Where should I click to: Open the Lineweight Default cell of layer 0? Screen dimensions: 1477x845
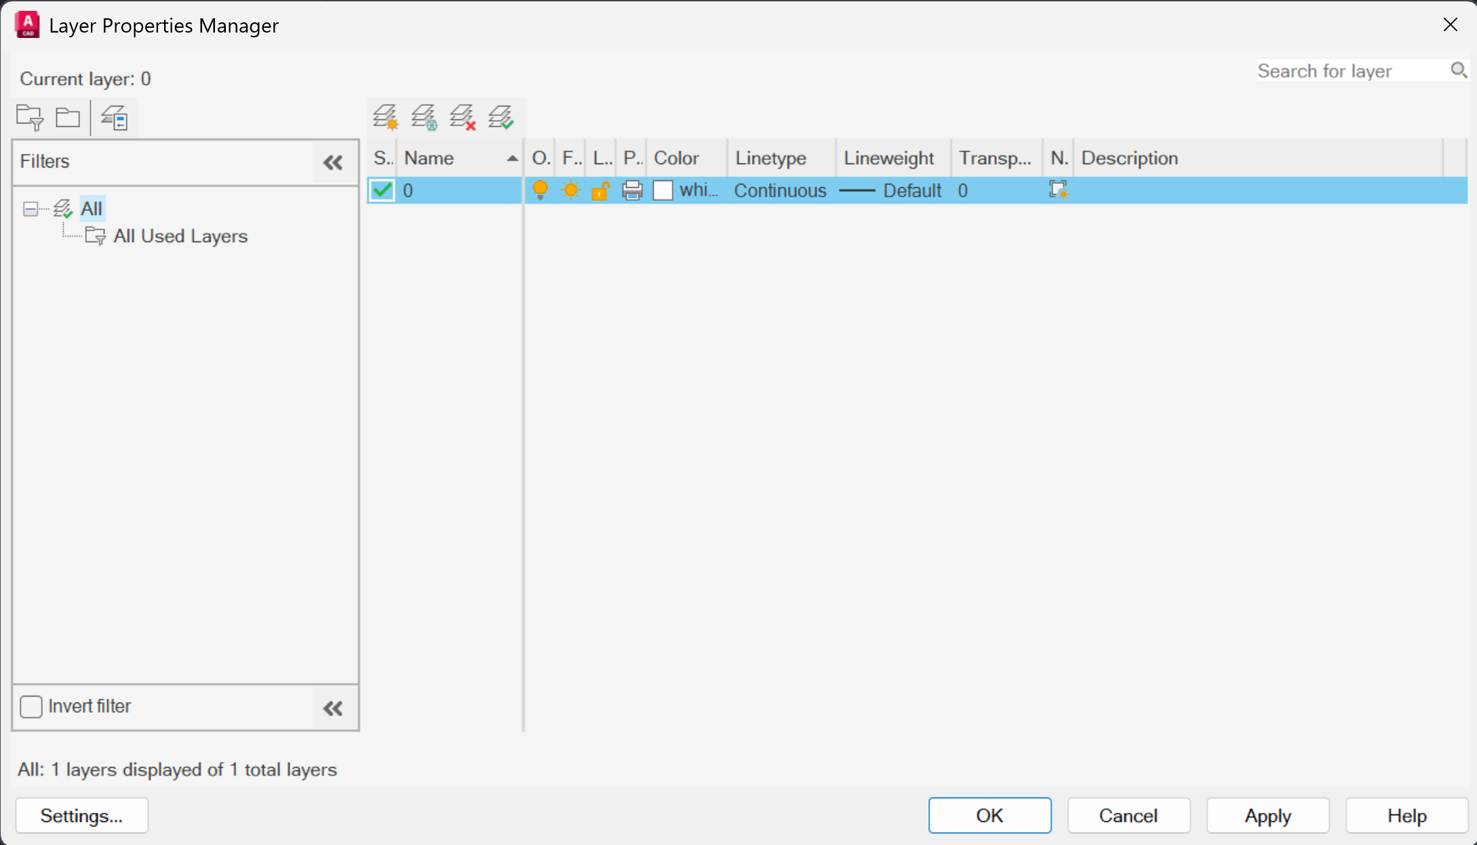tap(892, 191)
